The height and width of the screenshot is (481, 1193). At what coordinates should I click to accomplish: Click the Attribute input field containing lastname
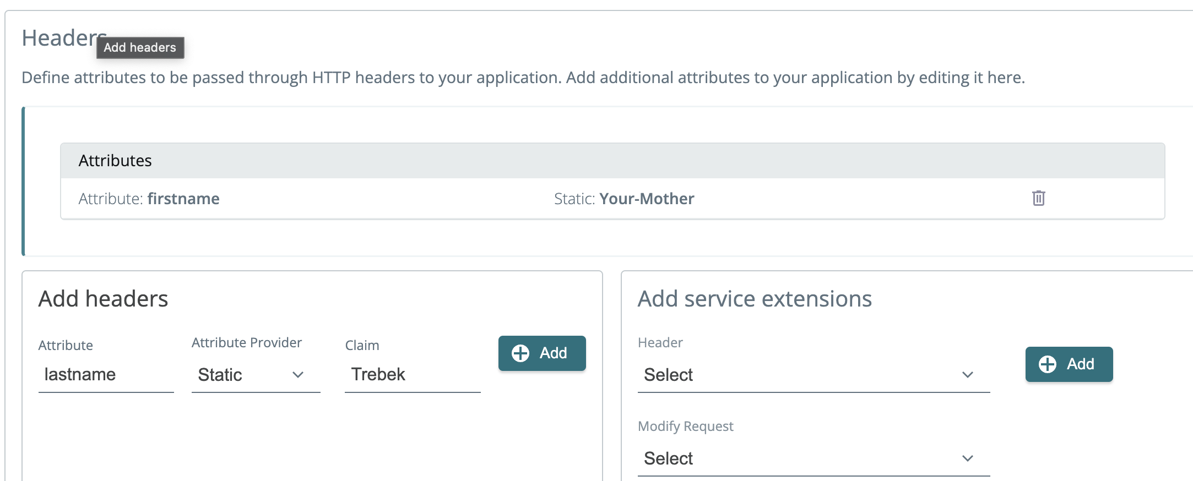click(x=106, y=375)
